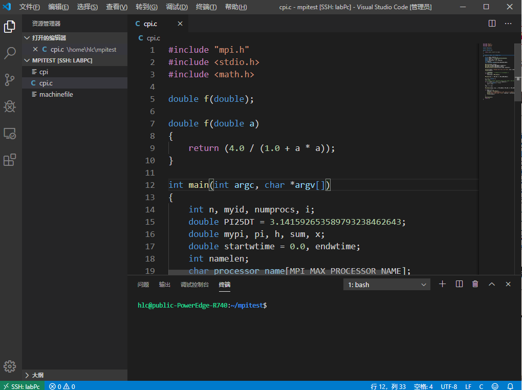Switch to the 输出 panel tab

164,285
